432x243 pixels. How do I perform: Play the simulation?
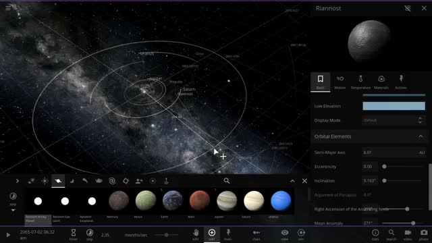pos(8,235)
